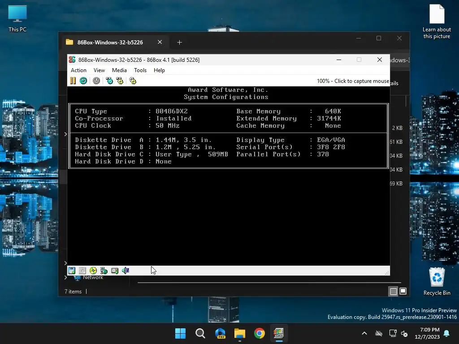The height and width of the screenshot is (344, 459).
Task: Click the 86Box title bar app icon
Action: click(72, 60)
